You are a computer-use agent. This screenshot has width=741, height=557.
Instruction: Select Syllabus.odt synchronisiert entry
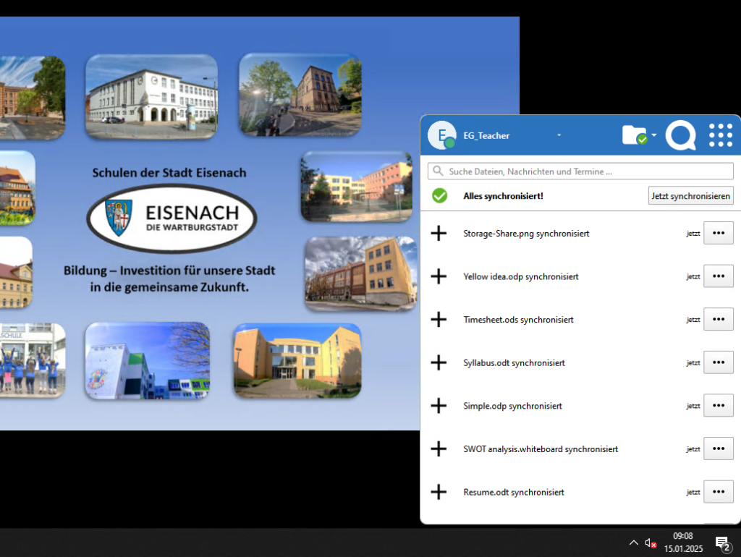point(515,363)
